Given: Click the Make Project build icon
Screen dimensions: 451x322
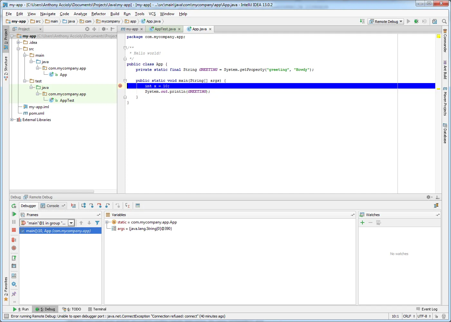Looking at the screenshot, I should [362, 21].
